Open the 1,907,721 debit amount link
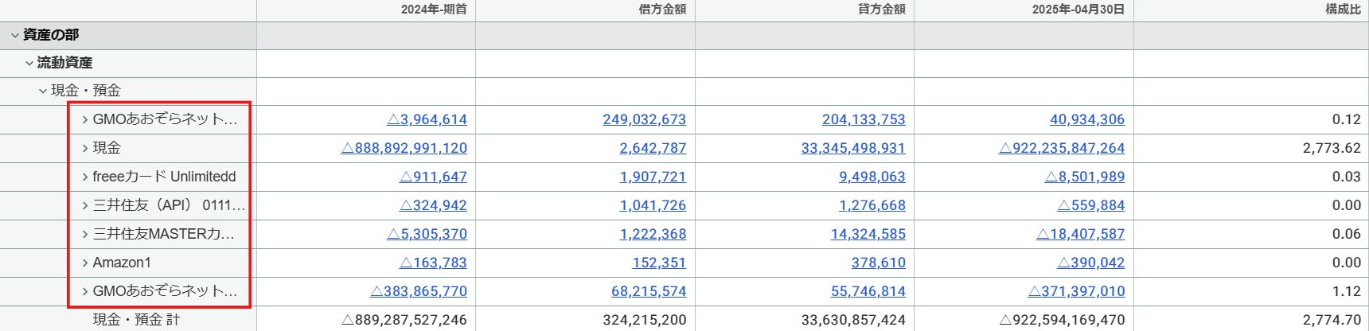The image size is (1369, 331). tap(653, 177)
